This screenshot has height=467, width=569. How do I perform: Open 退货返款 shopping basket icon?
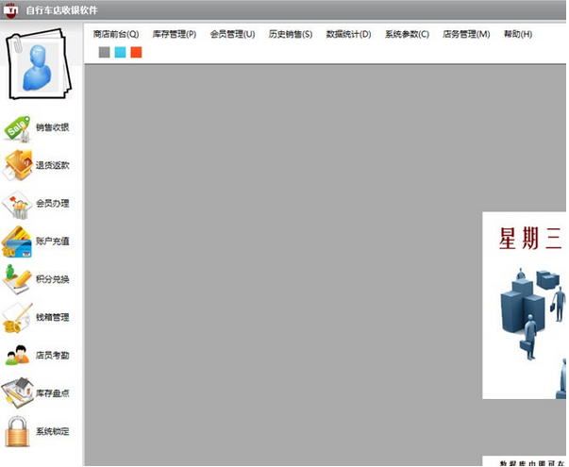[x=17, y=165]
